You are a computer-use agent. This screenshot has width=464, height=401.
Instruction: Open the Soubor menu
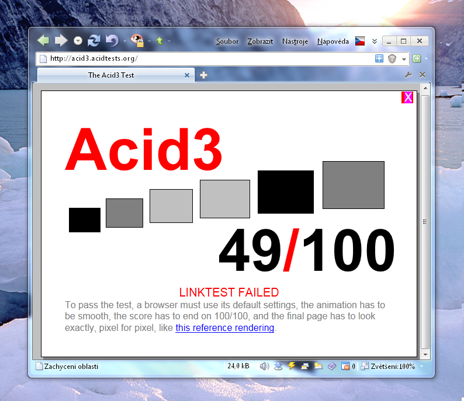[227, 41]
